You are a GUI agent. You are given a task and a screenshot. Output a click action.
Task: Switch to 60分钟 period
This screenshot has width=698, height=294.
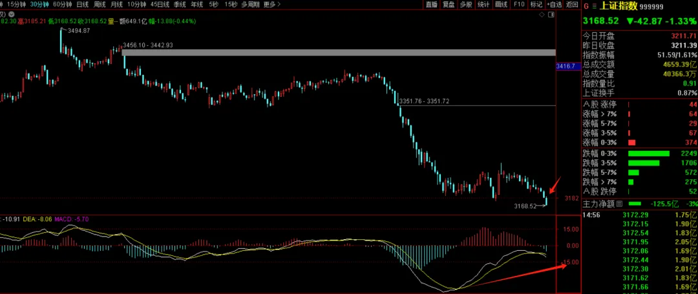coord(62,5)
